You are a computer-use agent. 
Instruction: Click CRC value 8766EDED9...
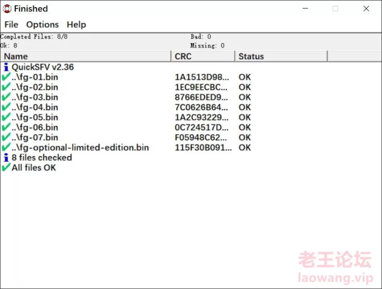point(201,98)
